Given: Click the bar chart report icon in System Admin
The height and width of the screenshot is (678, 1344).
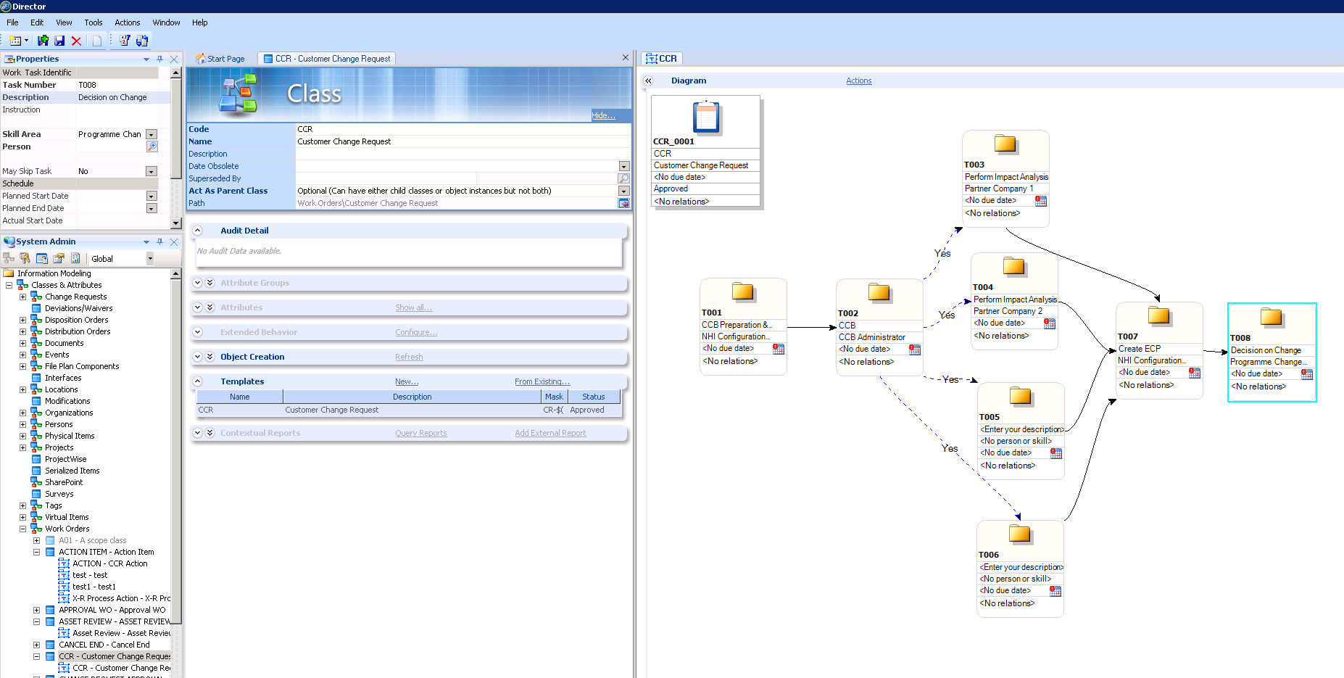Looking at the screenshot, I should [x=75, y=259].
